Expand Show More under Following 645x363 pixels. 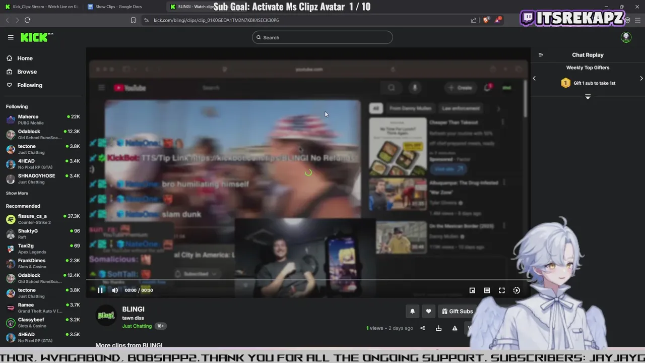(x=17, y=193)
